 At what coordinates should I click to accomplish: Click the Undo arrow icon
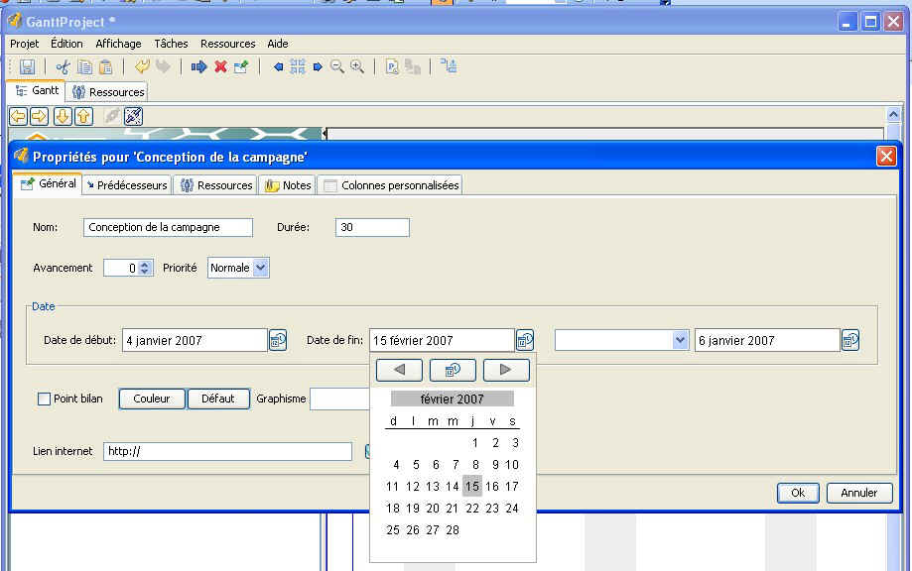click(142, 66)
